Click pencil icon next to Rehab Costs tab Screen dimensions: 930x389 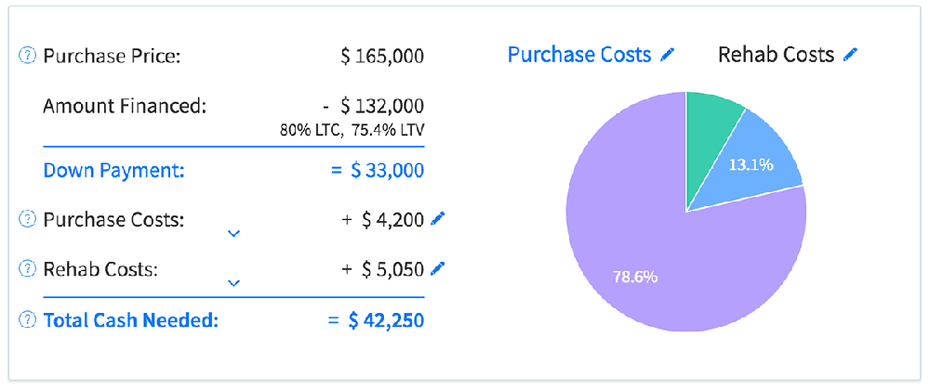849,55
